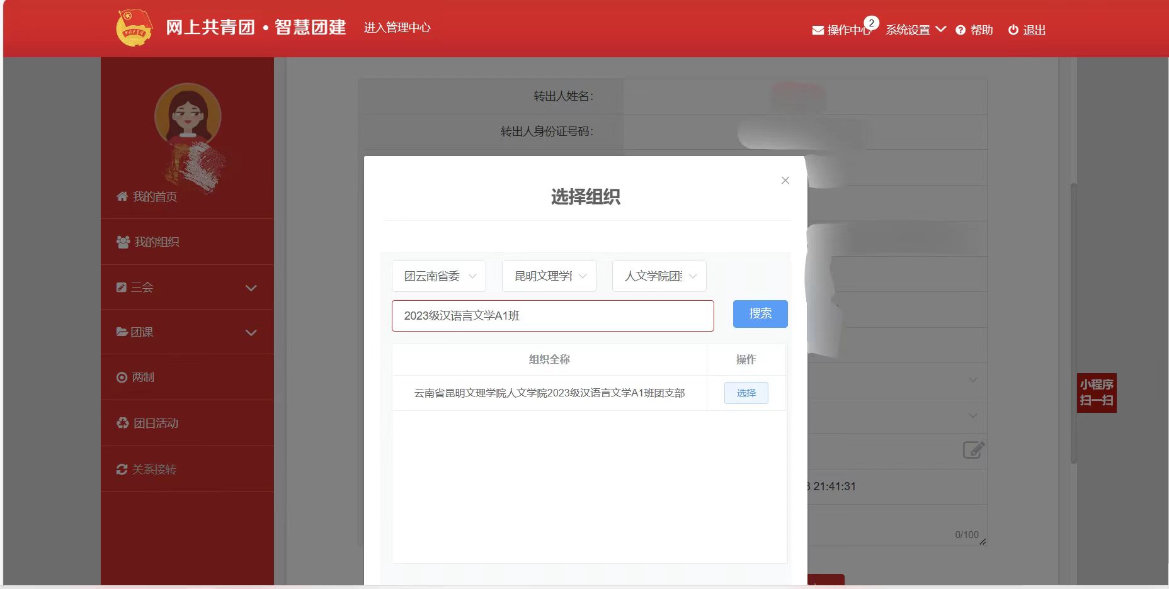The height and width of the screenshot is (589, 1169).
Task: Select 团日活动 in the sidebar
Action: point(156,424)
